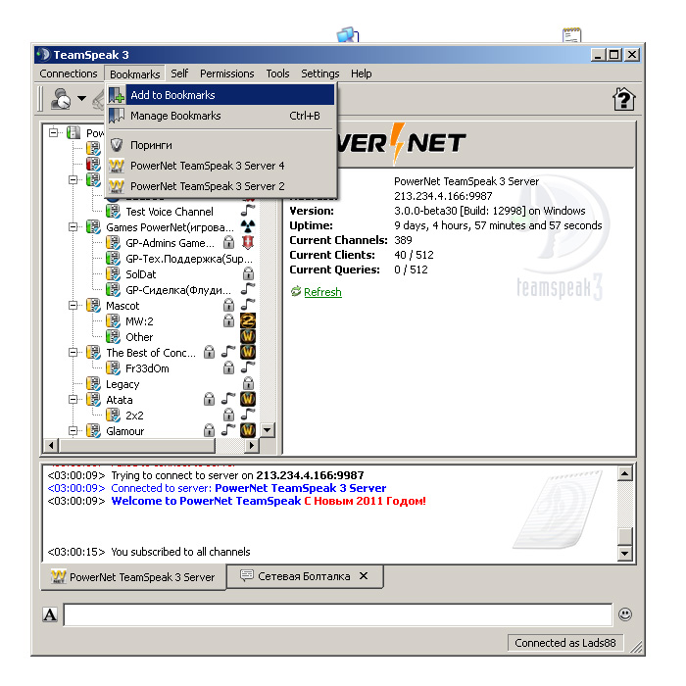Screen dimensions: 686x686
Task: Click the padlock icon on GP-Admins Game
Action: pos(228,242)
